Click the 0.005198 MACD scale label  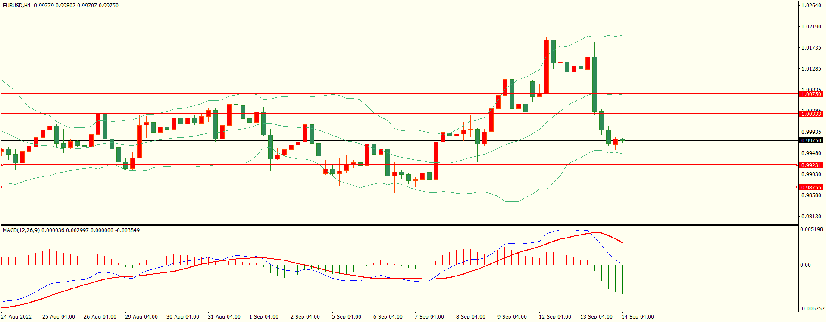tap(811, 229)
